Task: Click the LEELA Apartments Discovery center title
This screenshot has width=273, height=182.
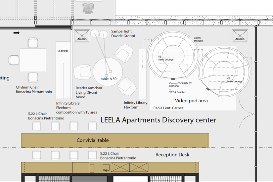Action: click(x=158, y=120)
